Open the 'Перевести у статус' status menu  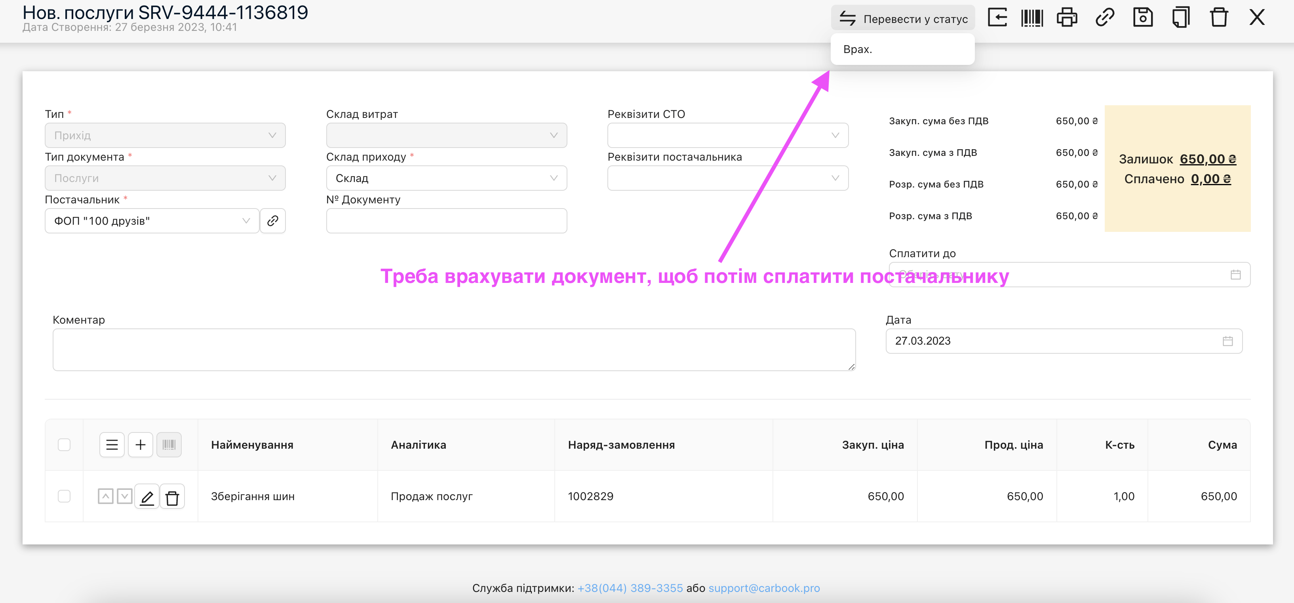tap(903, 19)
